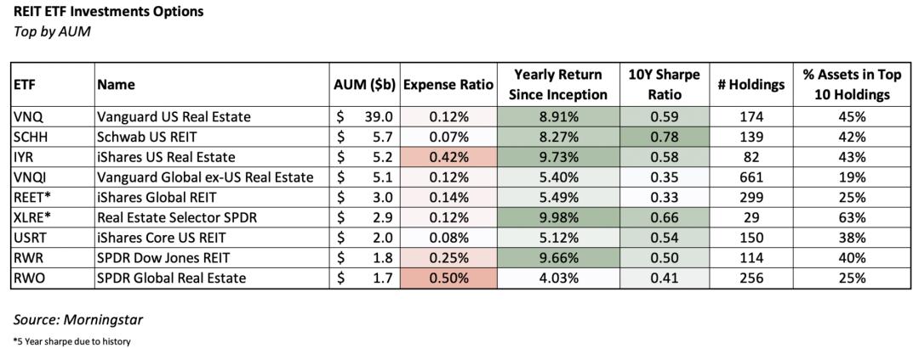
Task: Click the "Expense Ratio" column header
Action: 448,85
